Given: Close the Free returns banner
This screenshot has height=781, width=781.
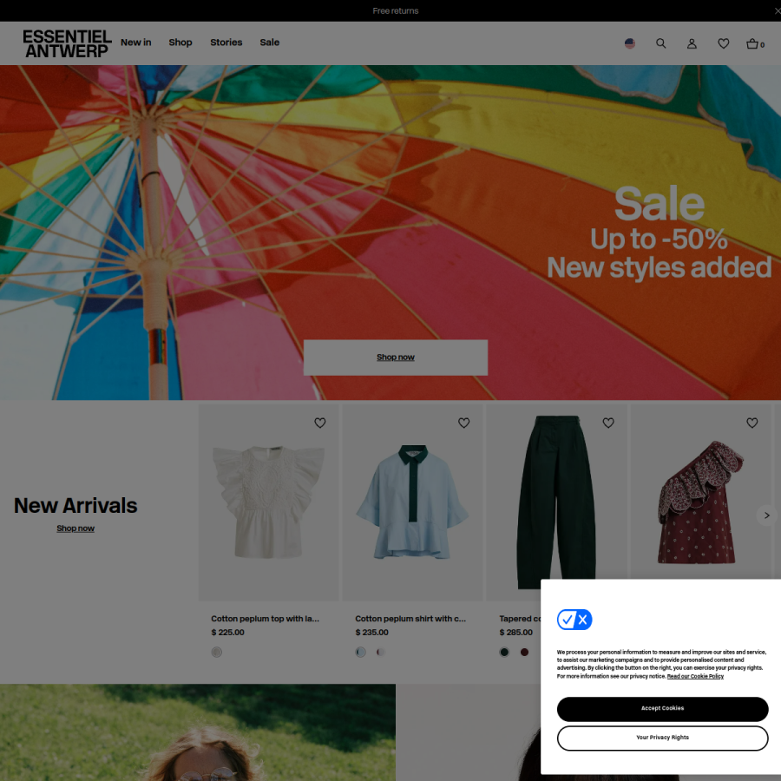Looking at the screenshot, I should point(777,10).
